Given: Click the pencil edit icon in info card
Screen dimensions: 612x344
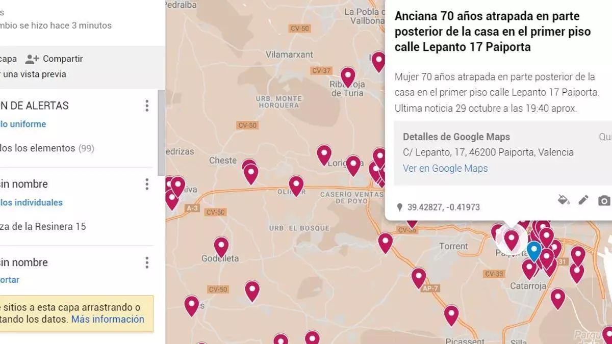Looking at the screenshot, I should coord(583,200).
